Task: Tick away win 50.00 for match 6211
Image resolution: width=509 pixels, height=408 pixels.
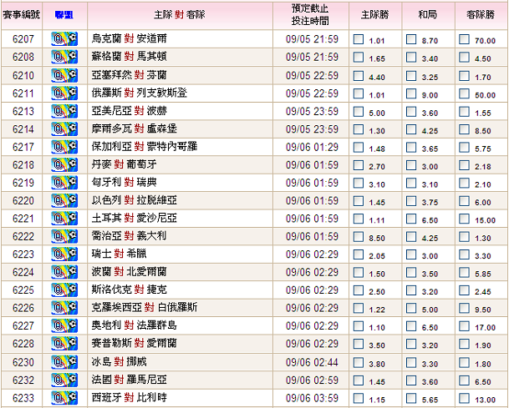Action: pos(464,93)
